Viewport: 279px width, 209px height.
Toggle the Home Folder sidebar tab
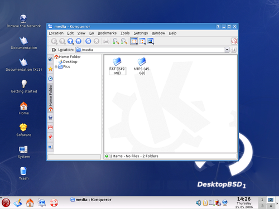pyautogui.click(x=50, y=98)
